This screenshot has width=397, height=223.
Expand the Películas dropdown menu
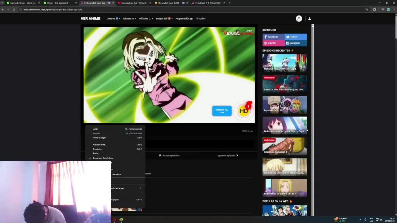(x=146, y=19)
